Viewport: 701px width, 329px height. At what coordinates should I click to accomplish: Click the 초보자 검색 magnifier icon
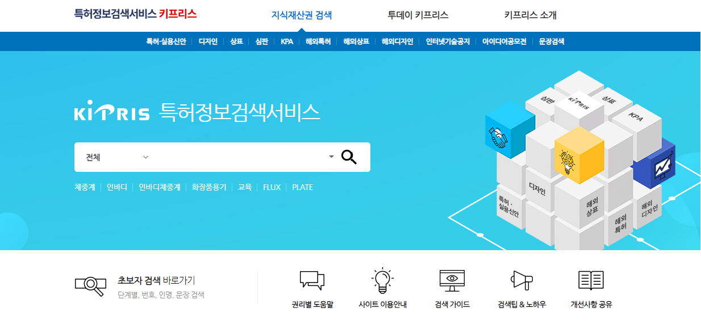[x=91, y=285]
